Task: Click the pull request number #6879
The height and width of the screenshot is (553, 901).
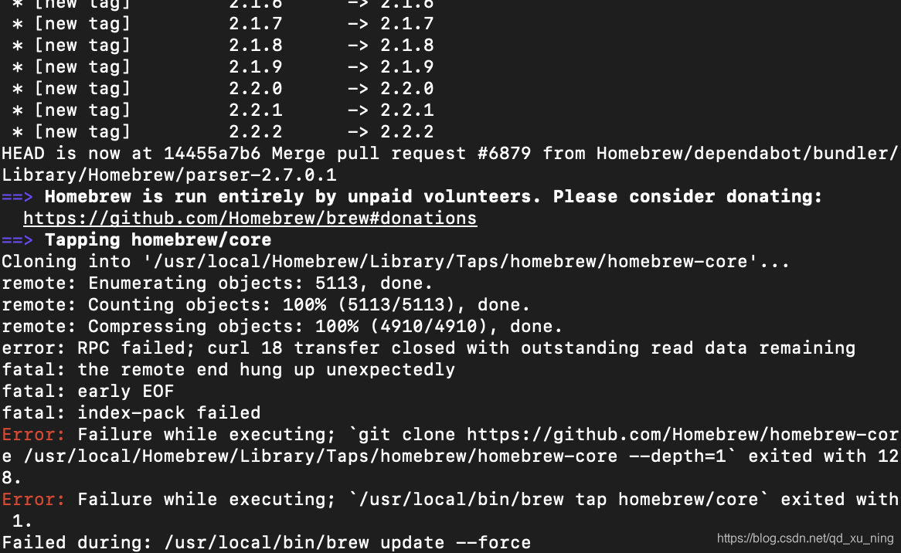Action: pyautogui.click(x=504, y=154)
